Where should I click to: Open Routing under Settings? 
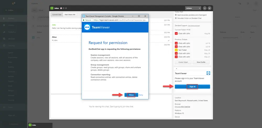(11, 67)
